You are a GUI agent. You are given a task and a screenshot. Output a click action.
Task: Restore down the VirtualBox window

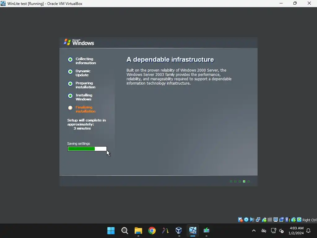(295, 3)
